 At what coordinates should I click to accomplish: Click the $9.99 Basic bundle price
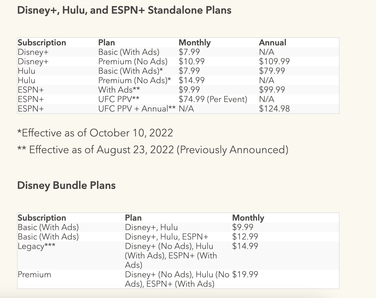(x=243, y=227)
